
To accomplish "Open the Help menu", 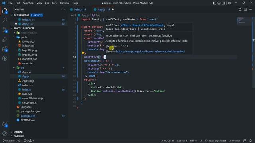I will (x=75, y=3).
